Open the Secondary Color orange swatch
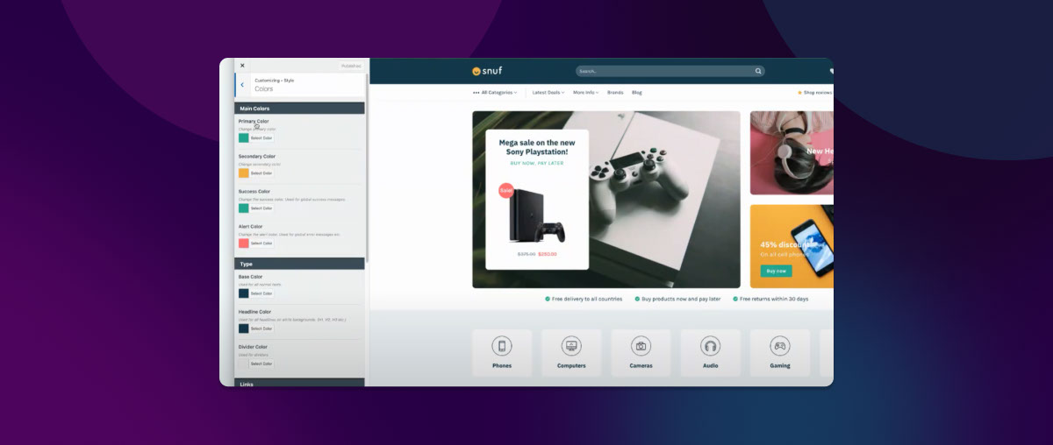This screenshot has height=445, width=1053. pyautogui.click(x=243, y=173)
